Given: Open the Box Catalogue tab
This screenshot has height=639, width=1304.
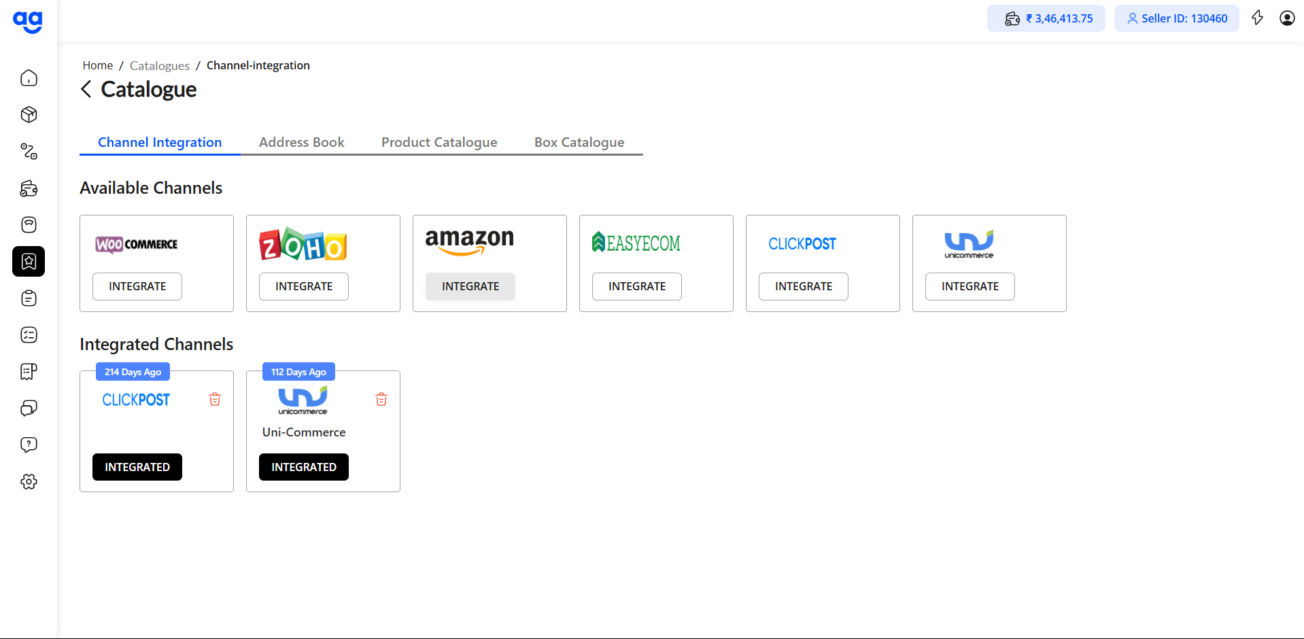Looking at the screenshot, I should click(579, 142).
